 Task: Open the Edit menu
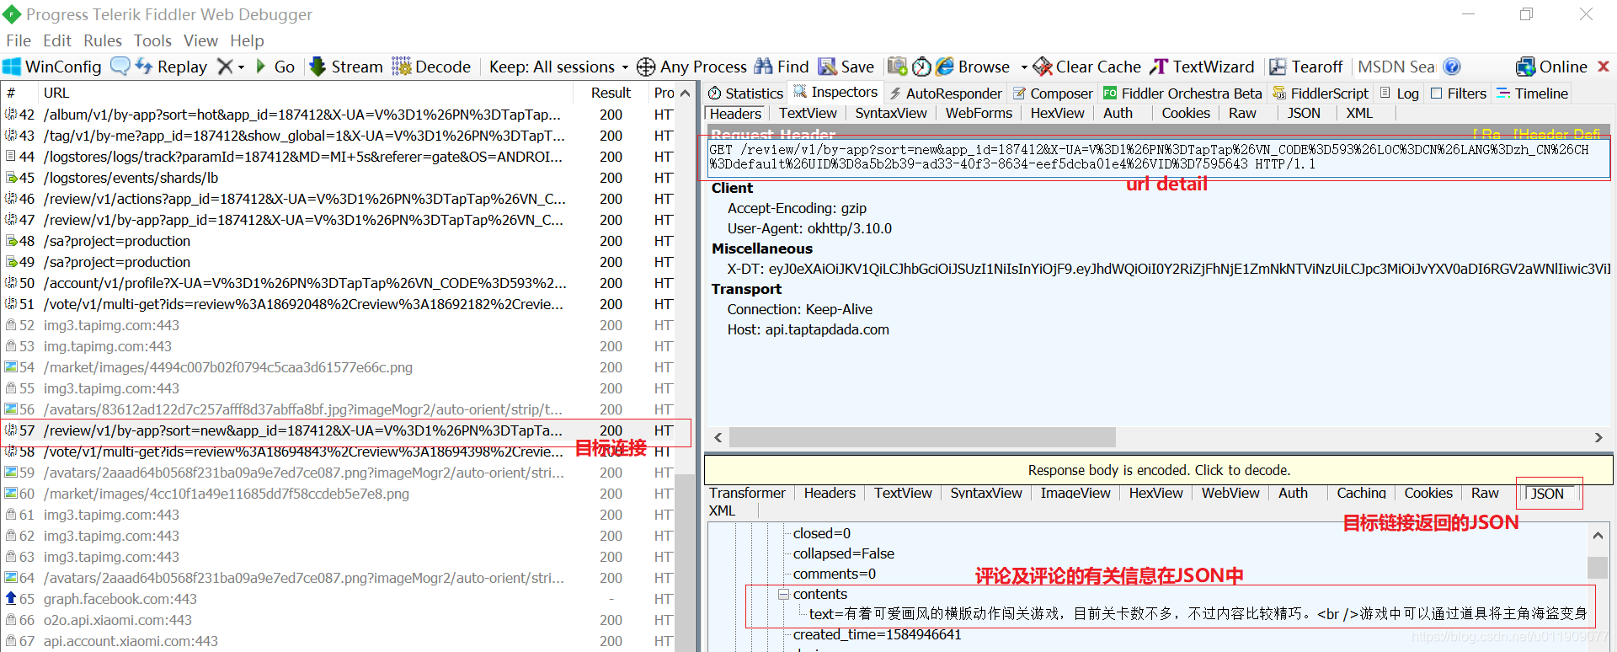pyautogui.click(x=57, y=40)
